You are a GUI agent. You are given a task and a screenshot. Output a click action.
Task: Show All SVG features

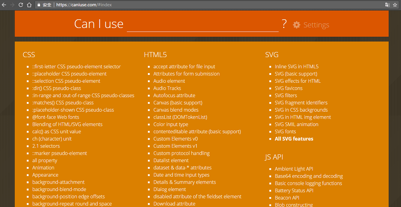[294, 139]
